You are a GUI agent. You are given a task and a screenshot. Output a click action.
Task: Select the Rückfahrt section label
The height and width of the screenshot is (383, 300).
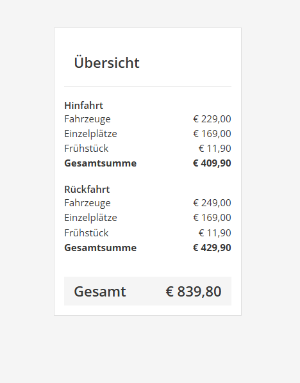point(87,190)
